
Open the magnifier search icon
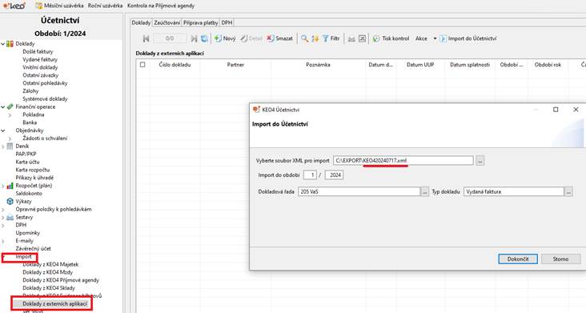click(x=304, y=38)
